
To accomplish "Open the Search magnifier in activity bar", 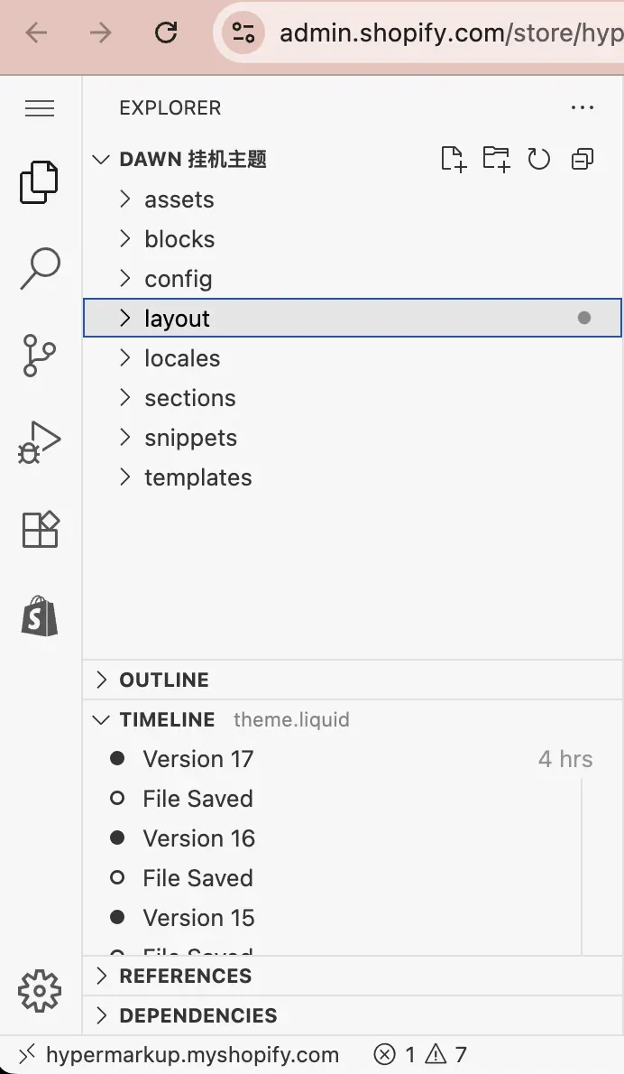I will 40,269.
